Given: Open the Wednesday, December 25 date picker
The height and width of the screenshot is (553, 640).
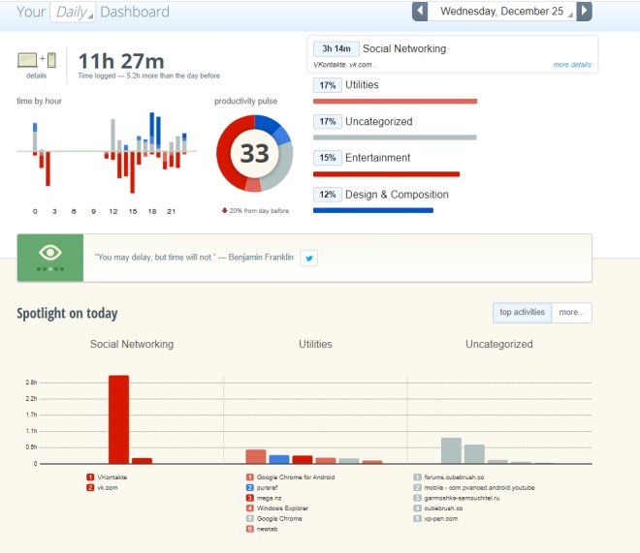Looking at the screenshot, I should pyautogui.click(x=501, y=12).
